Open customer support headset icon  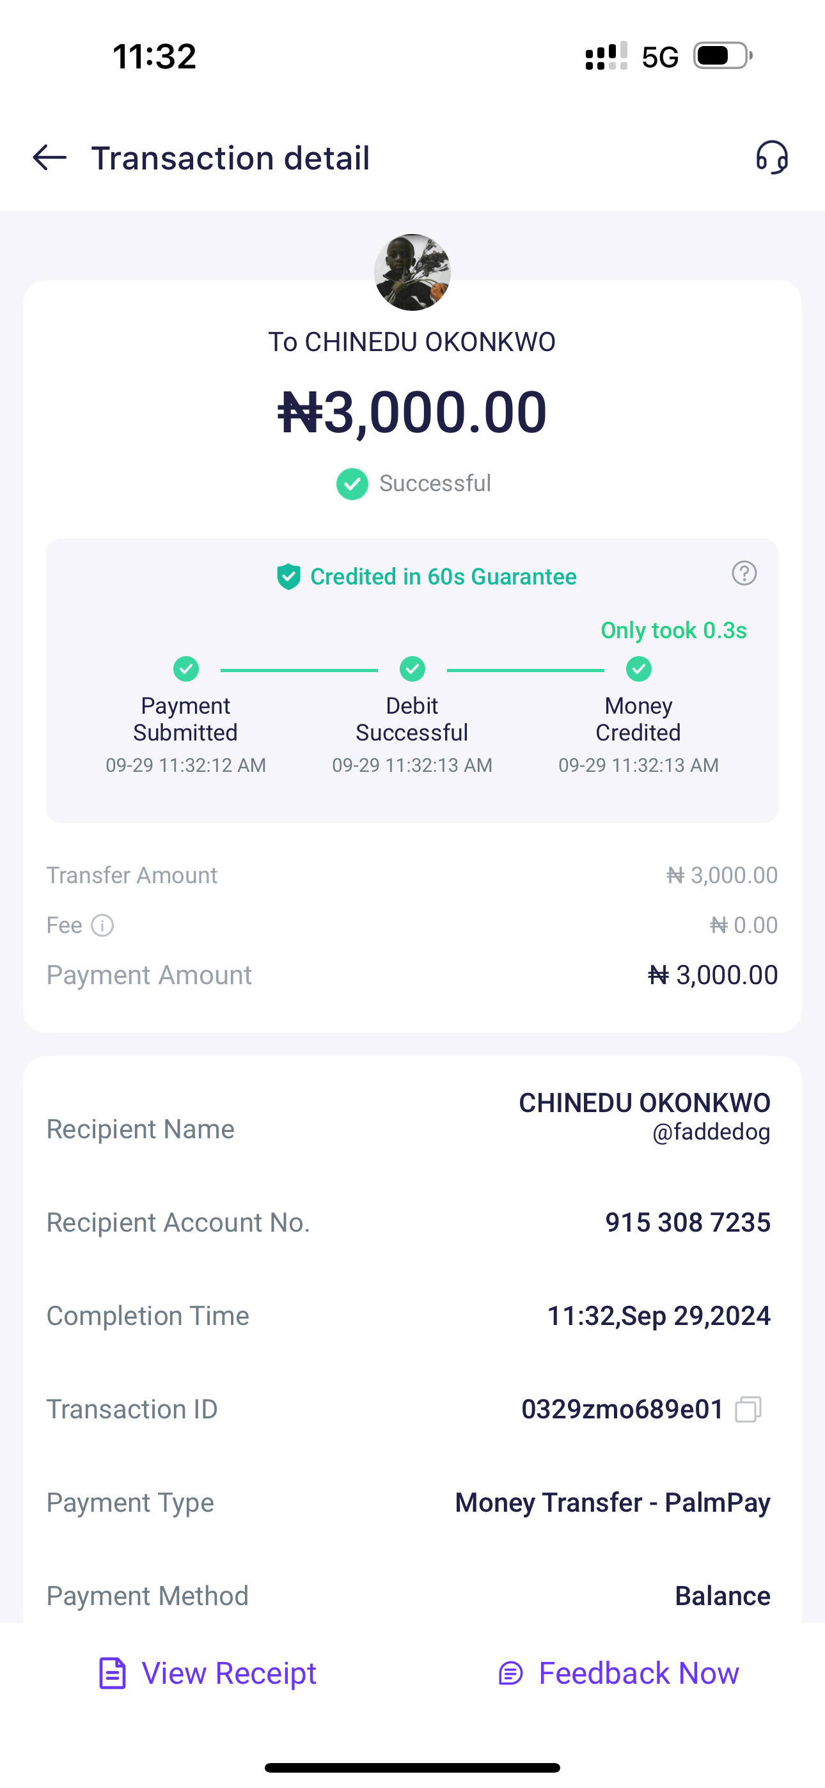771,157
